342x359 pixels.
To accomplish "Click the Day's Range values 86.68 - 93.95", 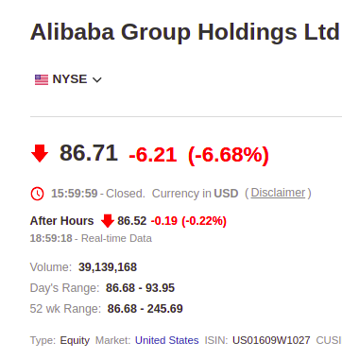I will pyautogui.click(x=140, y=288).
